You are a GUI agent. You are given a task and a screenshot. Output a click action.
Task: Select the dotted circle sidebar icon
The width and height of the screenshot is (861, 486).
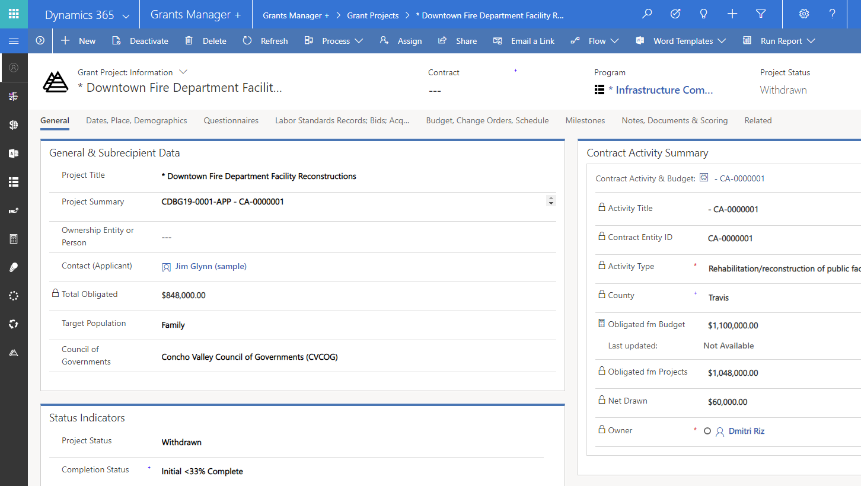(x=14, y=296)
